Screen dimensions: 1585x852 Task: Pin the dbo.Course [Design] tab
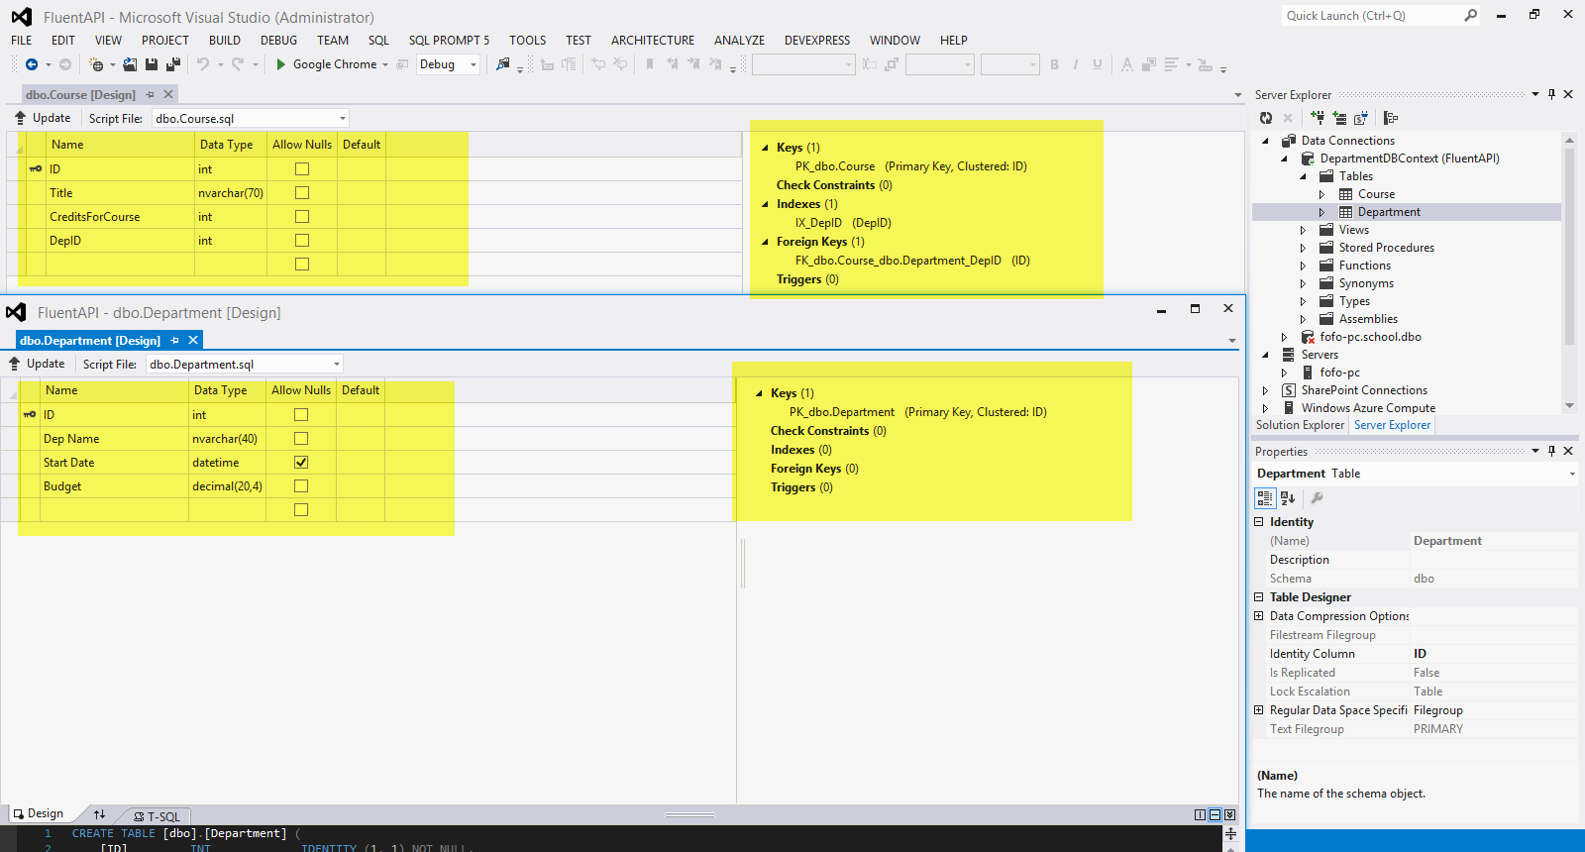(x=151, y=94)
